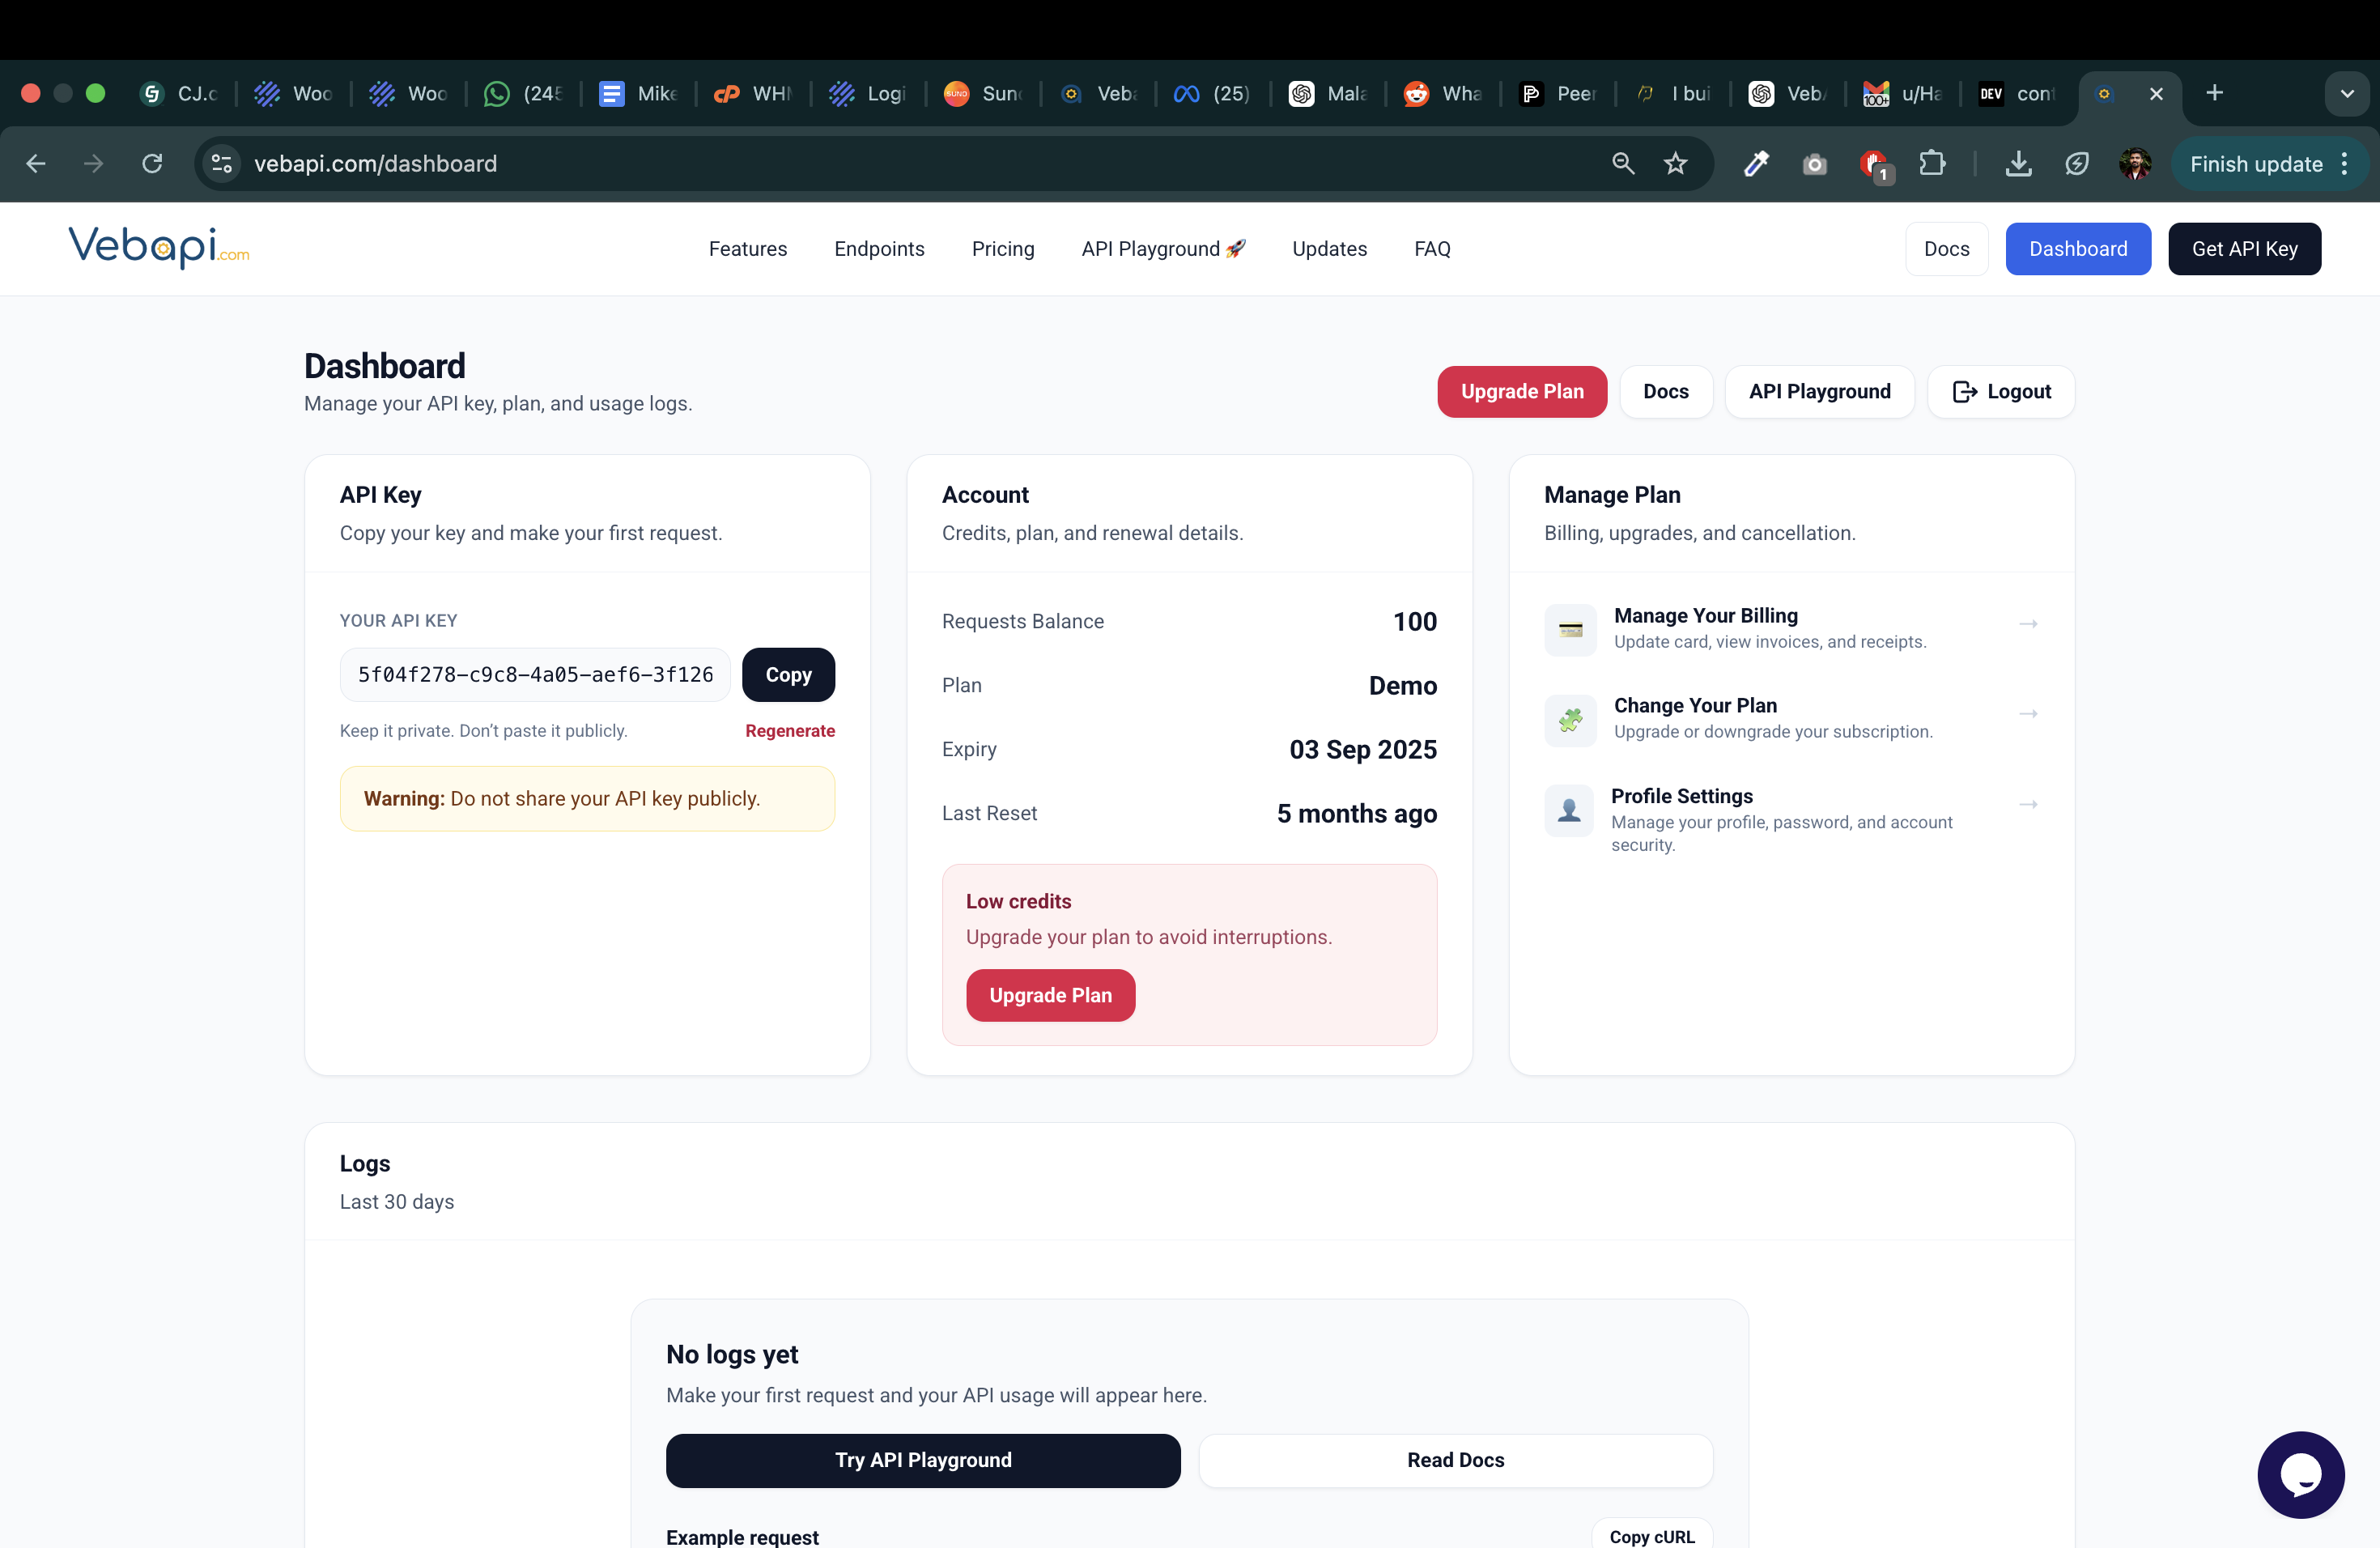Open the eyedropper extension icon
The height and width of the screenshot is (1548, 2380).
click(x=1756, y=163)
